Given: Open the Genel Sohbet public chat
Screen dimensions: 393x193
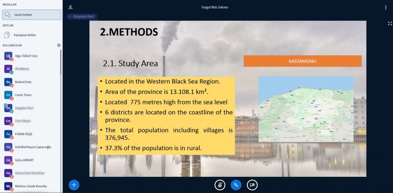Looking at the screenshot, I should [31, 15].
